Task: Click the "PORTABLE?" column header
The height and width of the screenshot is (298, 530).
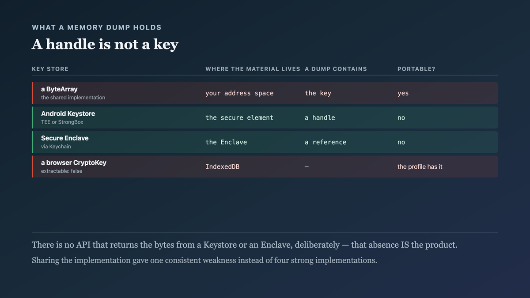Action: [416, 69]
